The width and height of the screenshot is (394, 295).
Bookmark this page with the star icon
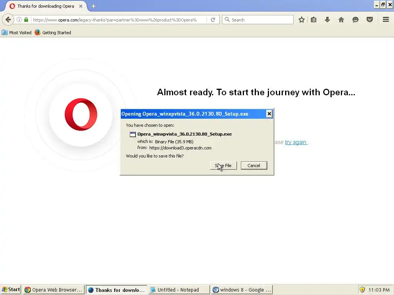pos(302,20)
